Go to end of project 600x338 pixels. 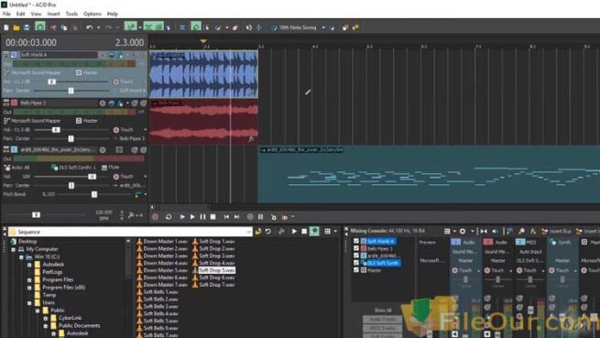(x=237, y=217)
